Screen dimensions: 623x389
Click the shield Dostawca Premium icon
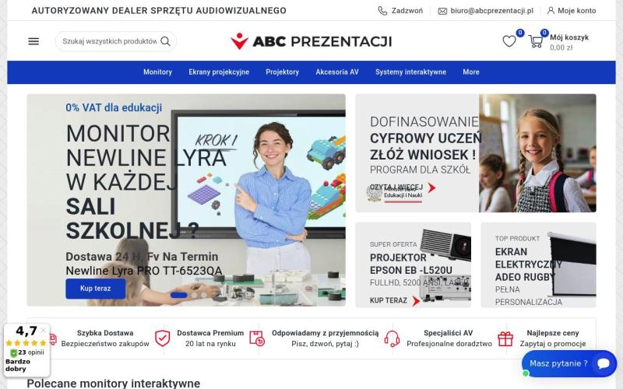coord(162,338)
